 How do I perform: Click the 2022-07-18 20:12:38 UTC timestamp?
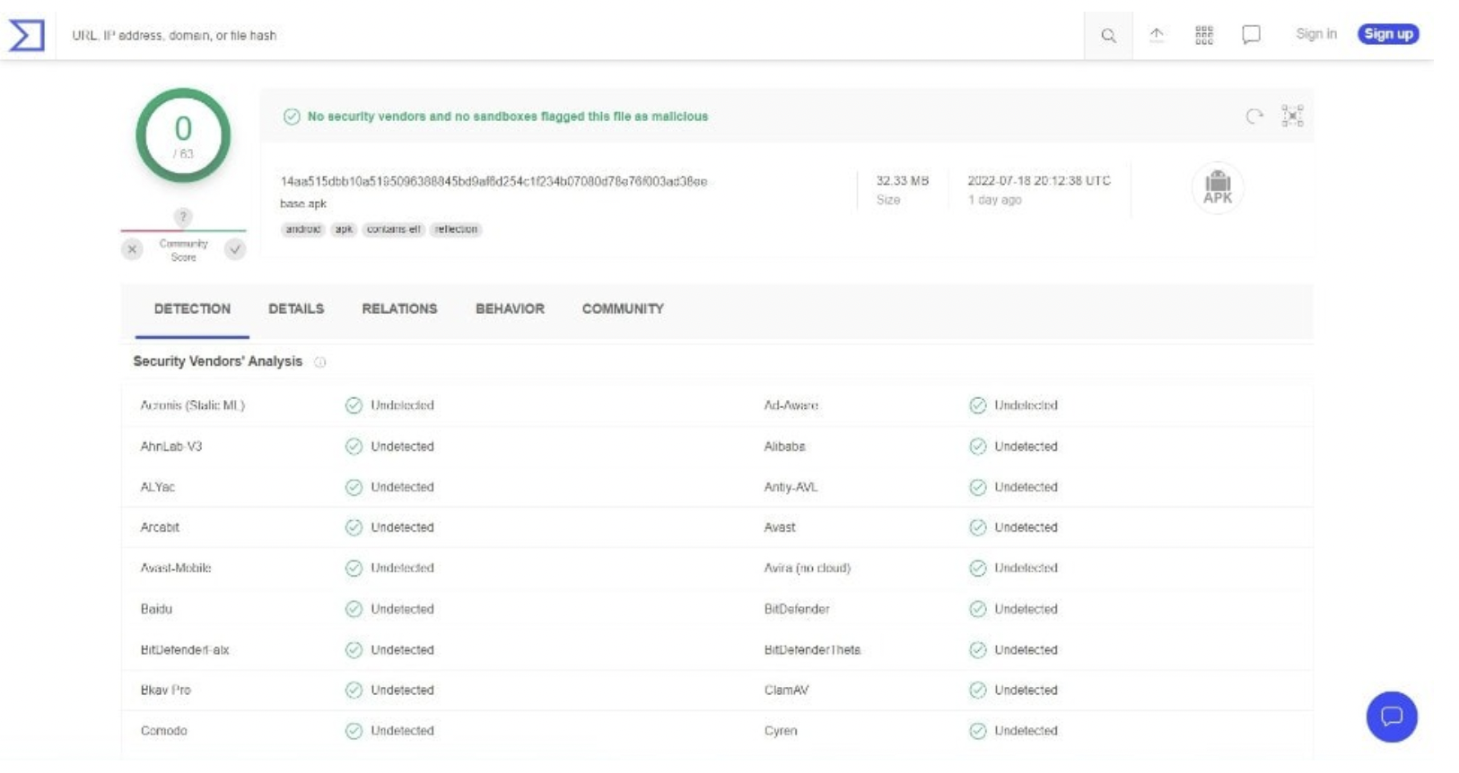coord(1039,181)
